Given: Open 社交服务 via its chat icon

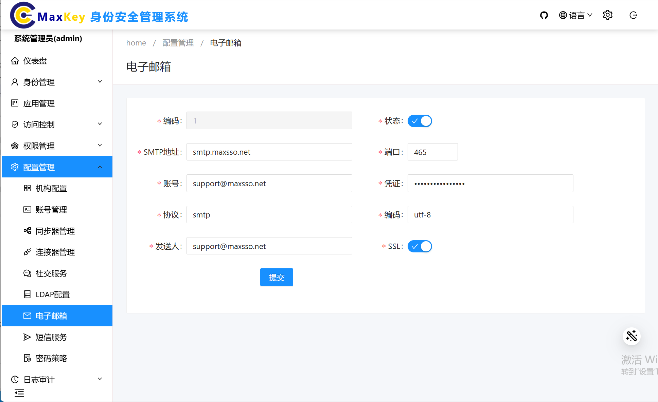Looking at the screenshot, I should [x=27, y=273].
